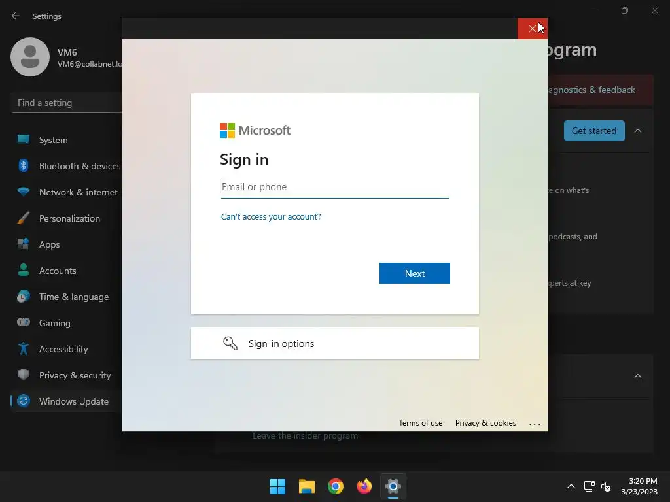Click the muted volume tray icon
670x502 pixels.
tap(605, 486)
